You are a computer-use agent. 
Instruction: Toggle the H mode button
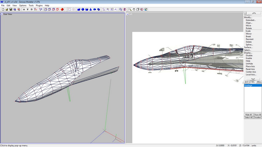coord(24,9)
